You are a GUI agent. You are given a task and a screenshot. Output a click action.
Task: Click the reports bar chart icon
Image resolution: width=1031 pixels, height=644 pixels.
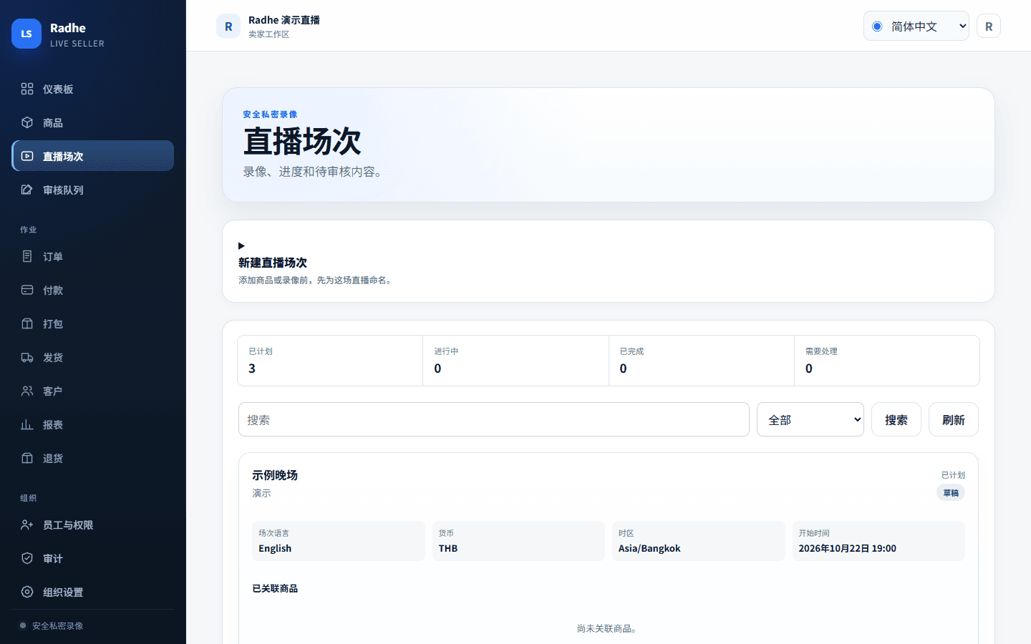(x=27, y=424)
